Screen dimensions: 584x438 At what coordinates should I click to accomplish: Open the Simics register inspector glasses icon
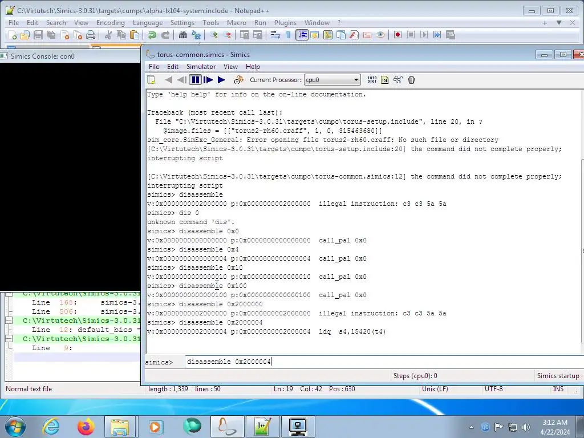398,80
